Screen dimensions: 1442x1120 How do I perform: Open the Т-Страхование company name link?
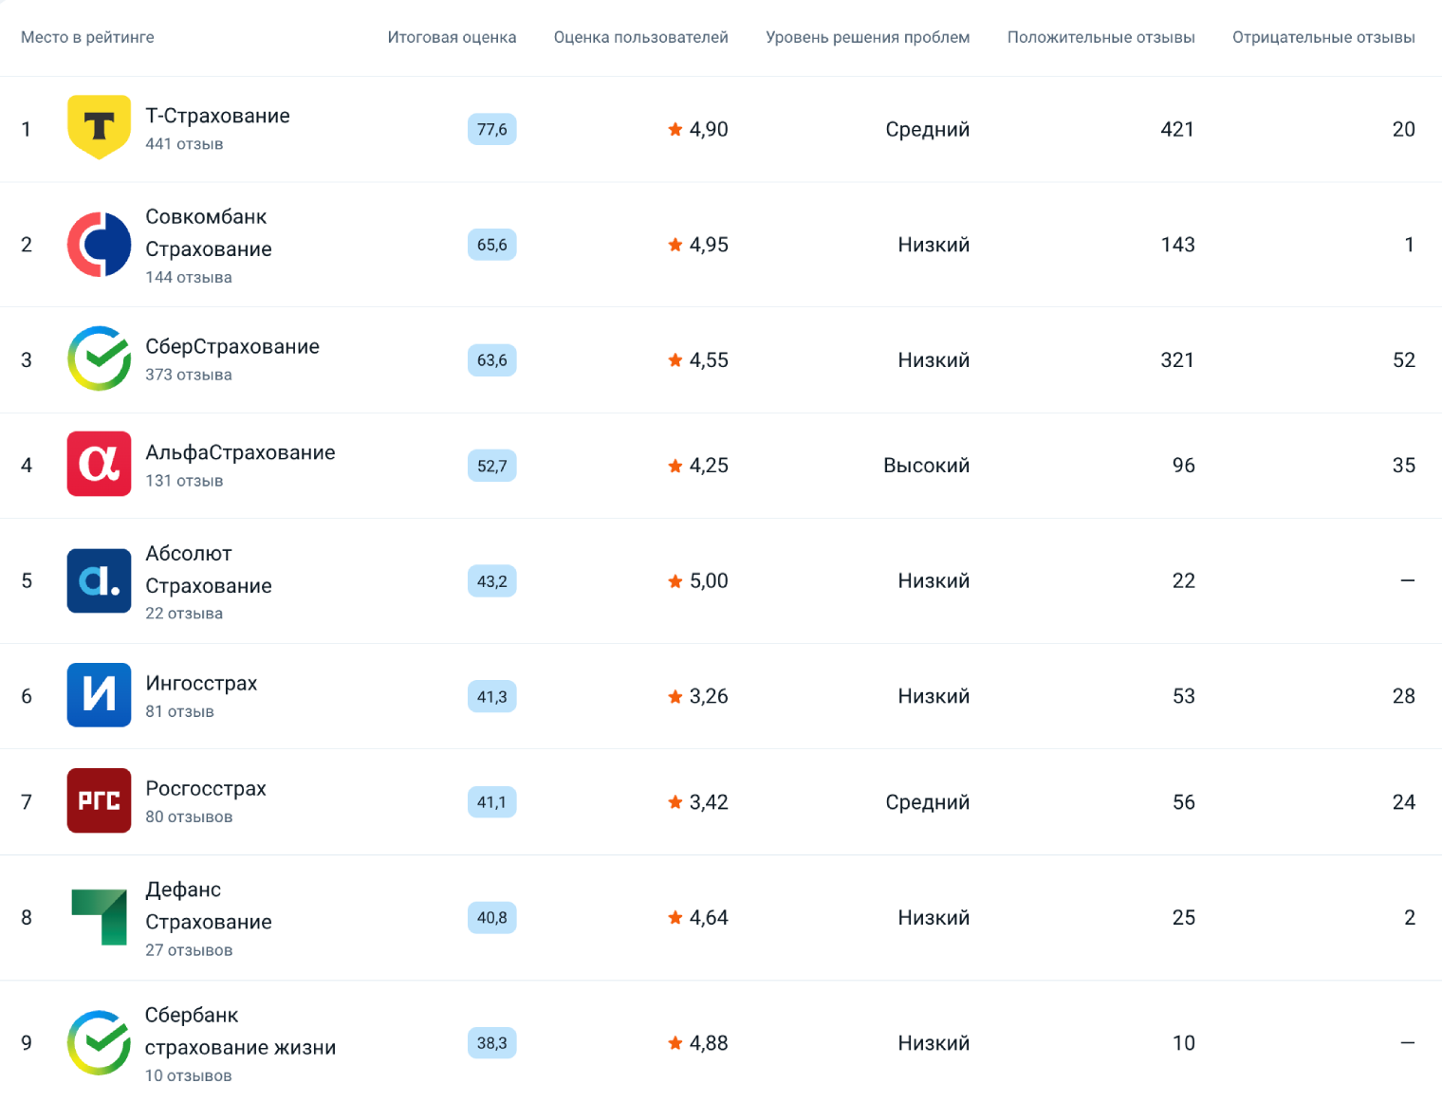217,116
